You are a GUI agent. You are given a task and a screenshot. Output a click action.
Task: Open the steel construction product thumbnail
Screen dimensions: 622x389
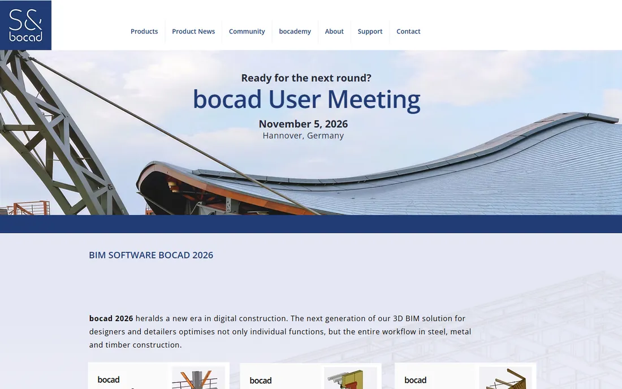pos(198,378)
